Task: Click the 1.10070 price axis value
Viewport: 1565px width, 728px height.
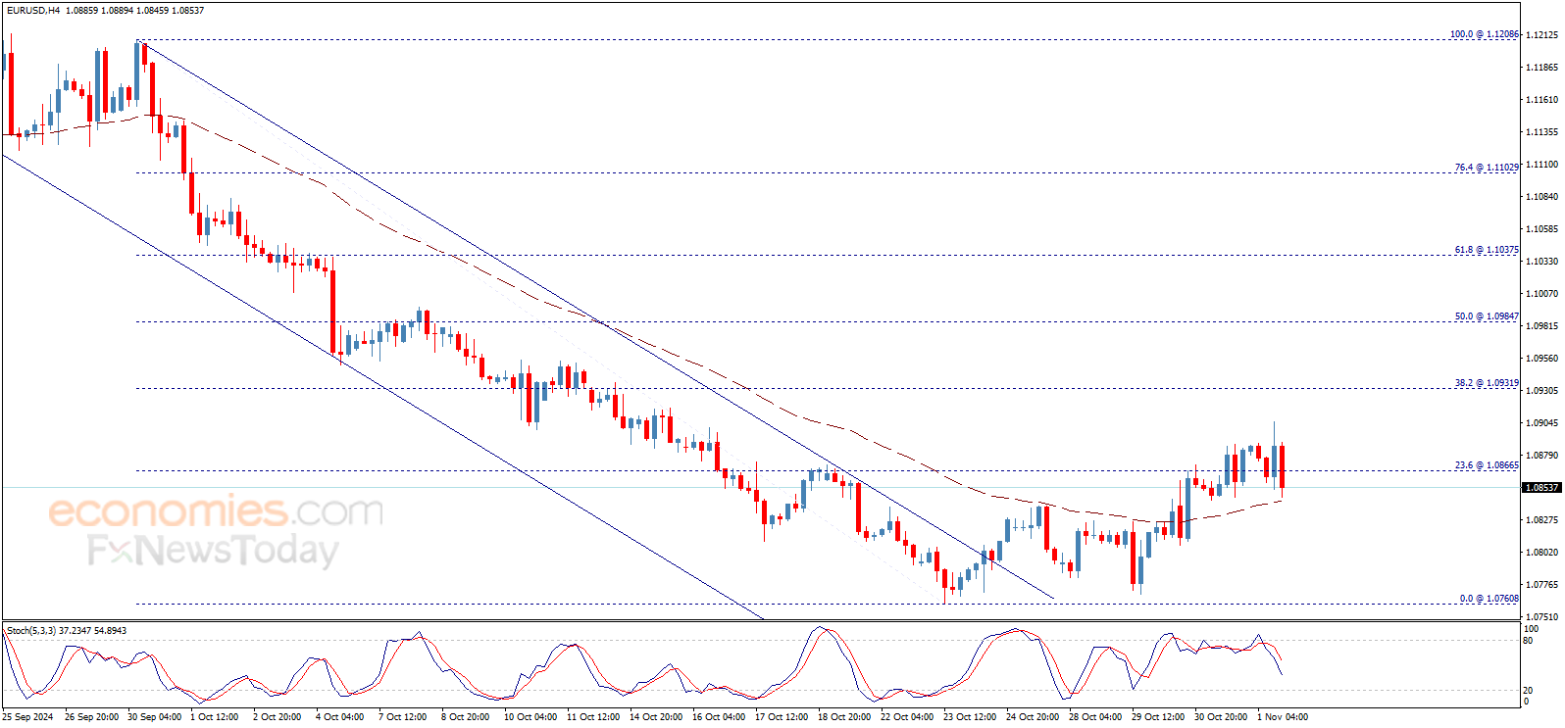Action: pos(1541,294)
